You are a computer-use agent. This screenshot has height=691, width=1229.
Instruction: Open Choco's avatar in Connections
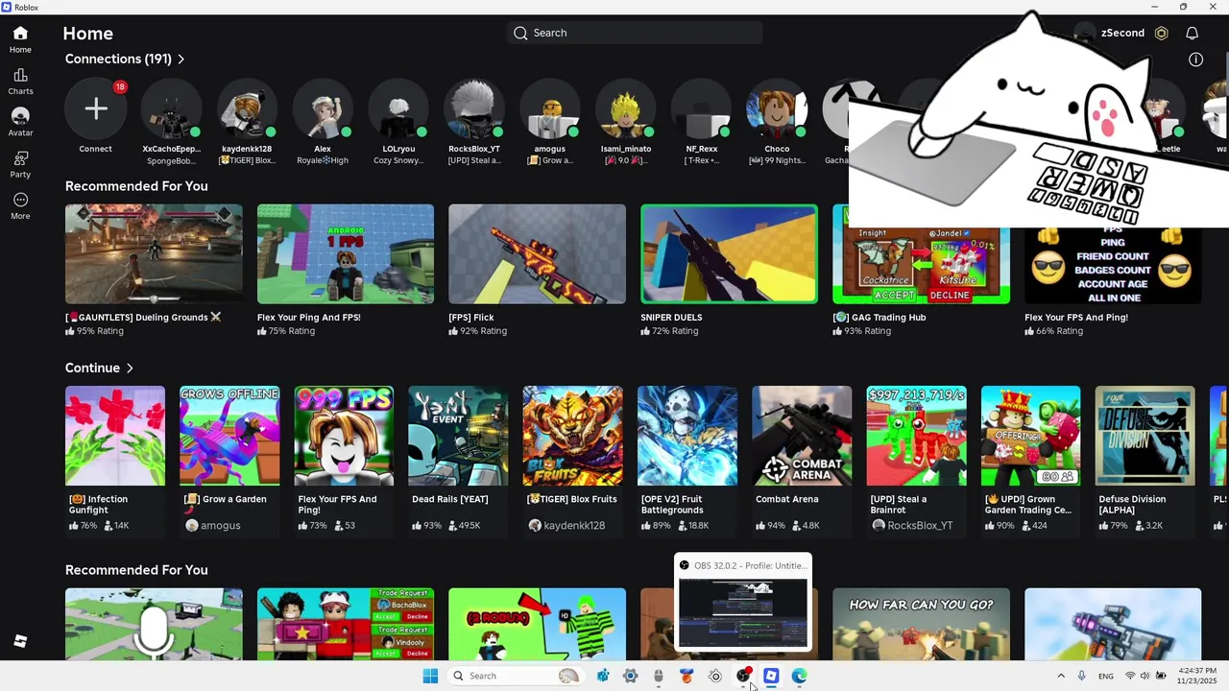(x=777, y=108)
